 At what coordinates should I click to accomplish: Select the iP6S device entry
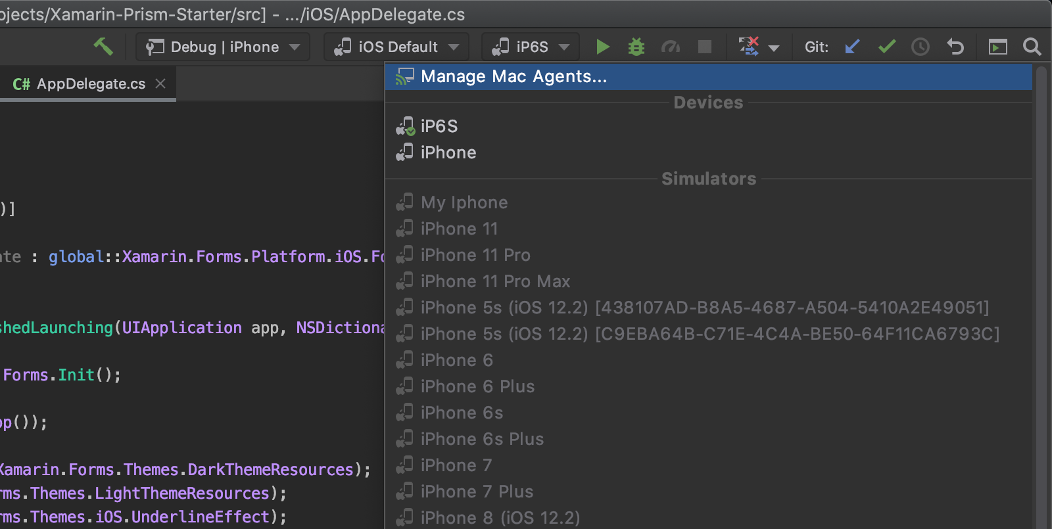[708, 126]
